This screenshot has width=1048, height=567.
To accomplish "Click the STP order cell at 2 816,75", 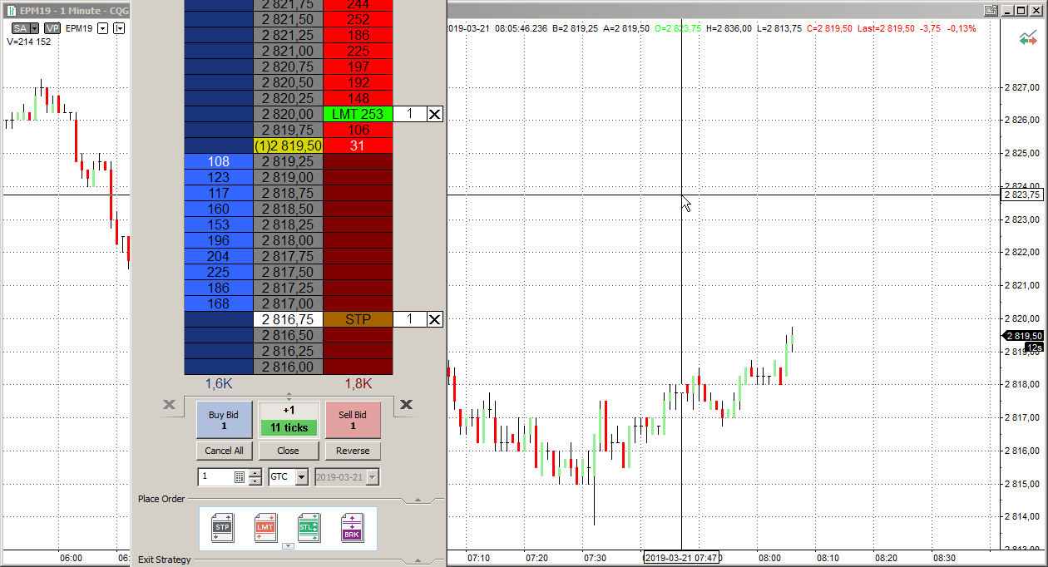I will pos(358,319).
